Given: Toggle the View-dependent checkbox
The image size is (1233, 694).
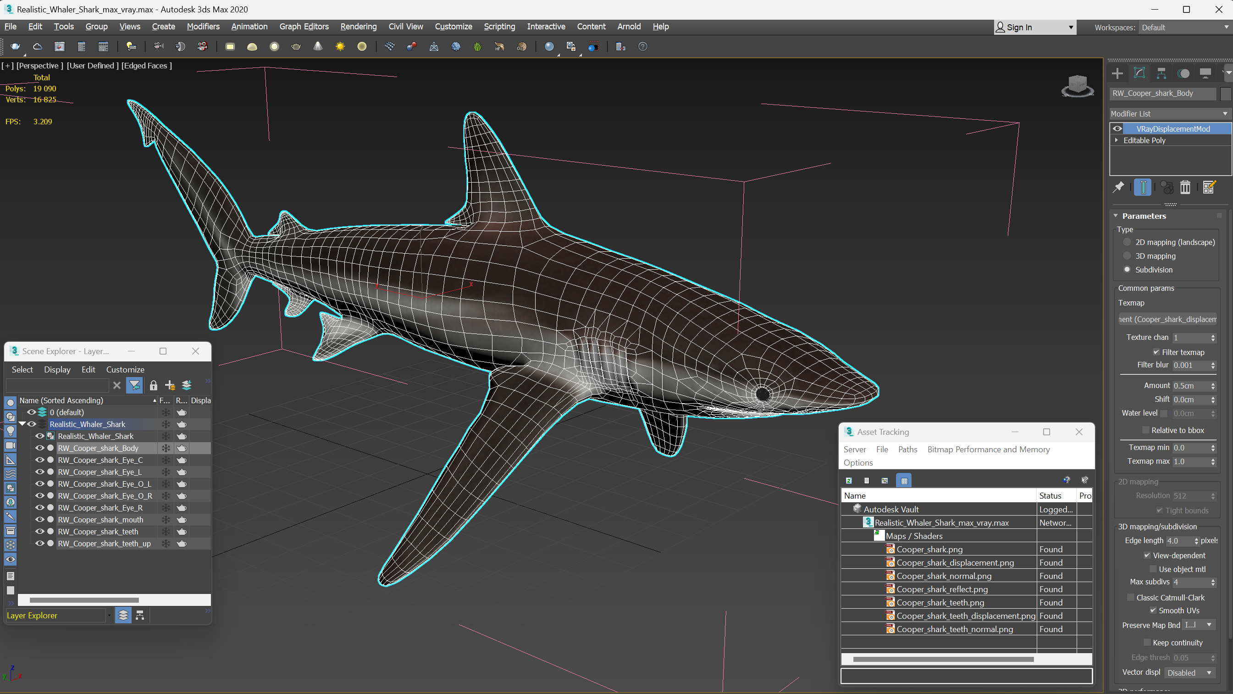Looking at the screenshot, I should (1147, 555).
